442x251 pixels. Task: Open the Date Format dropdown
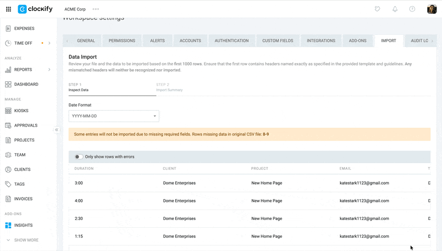[x=113, y=116]
